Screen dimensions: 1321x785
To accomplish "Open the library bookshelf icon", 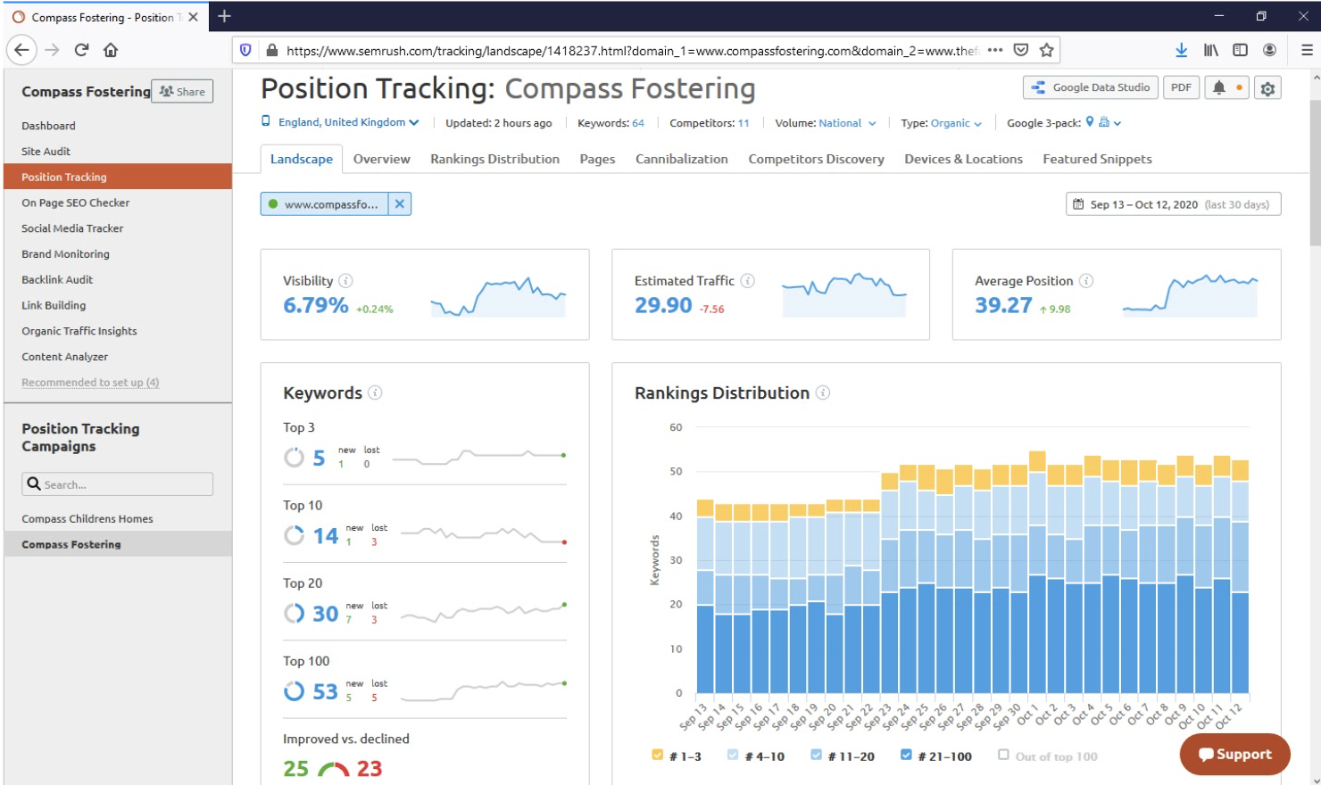I will click(1210, 50).
